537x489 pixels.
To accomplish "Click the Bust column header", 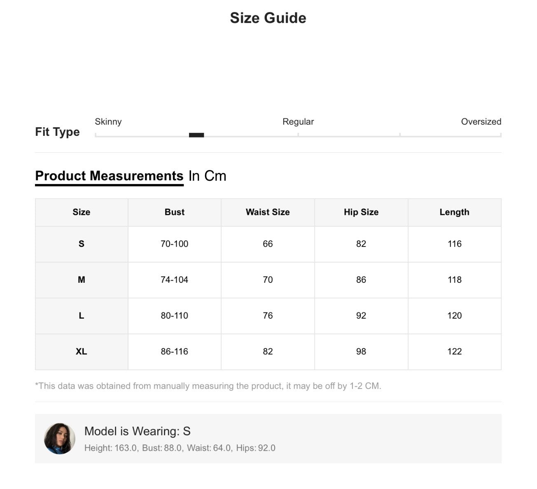I will [x=175, y=212].
